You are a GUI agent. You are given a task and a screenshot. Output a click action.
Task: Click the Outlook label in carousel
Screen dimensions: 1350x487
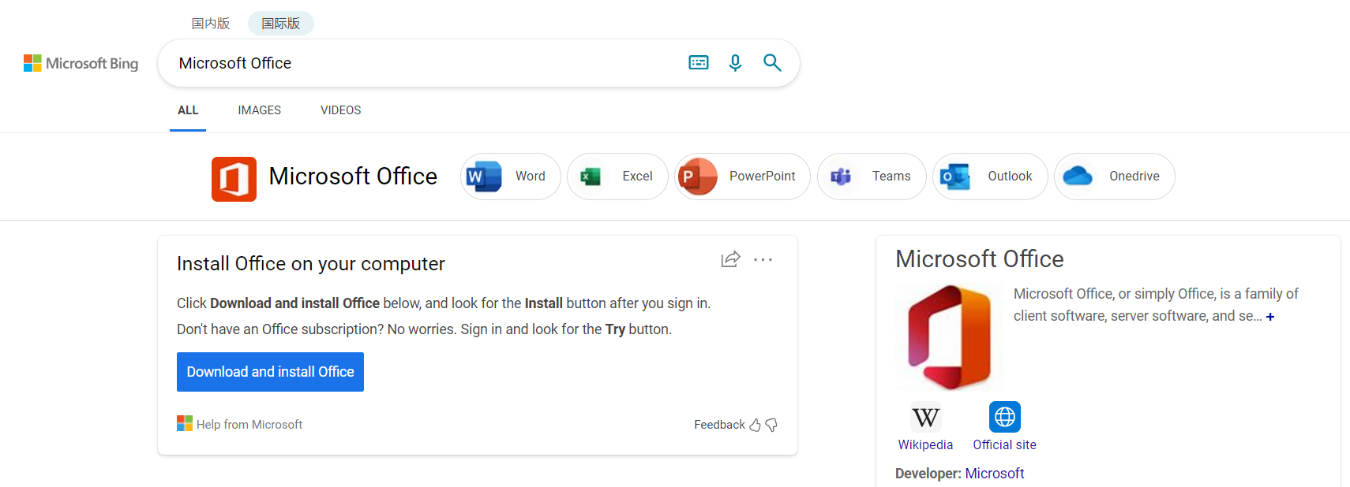point(1010,177)
